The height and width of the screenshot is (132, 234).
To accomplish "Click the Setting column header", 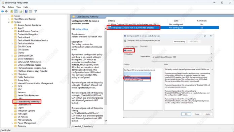I will click(x=111, y=21).
